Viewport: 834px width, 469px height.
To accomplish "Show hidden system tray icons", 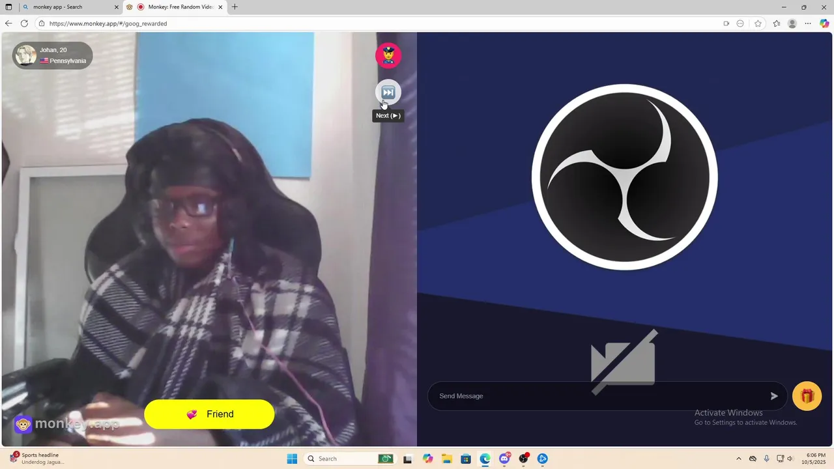I will coord(738,459).
